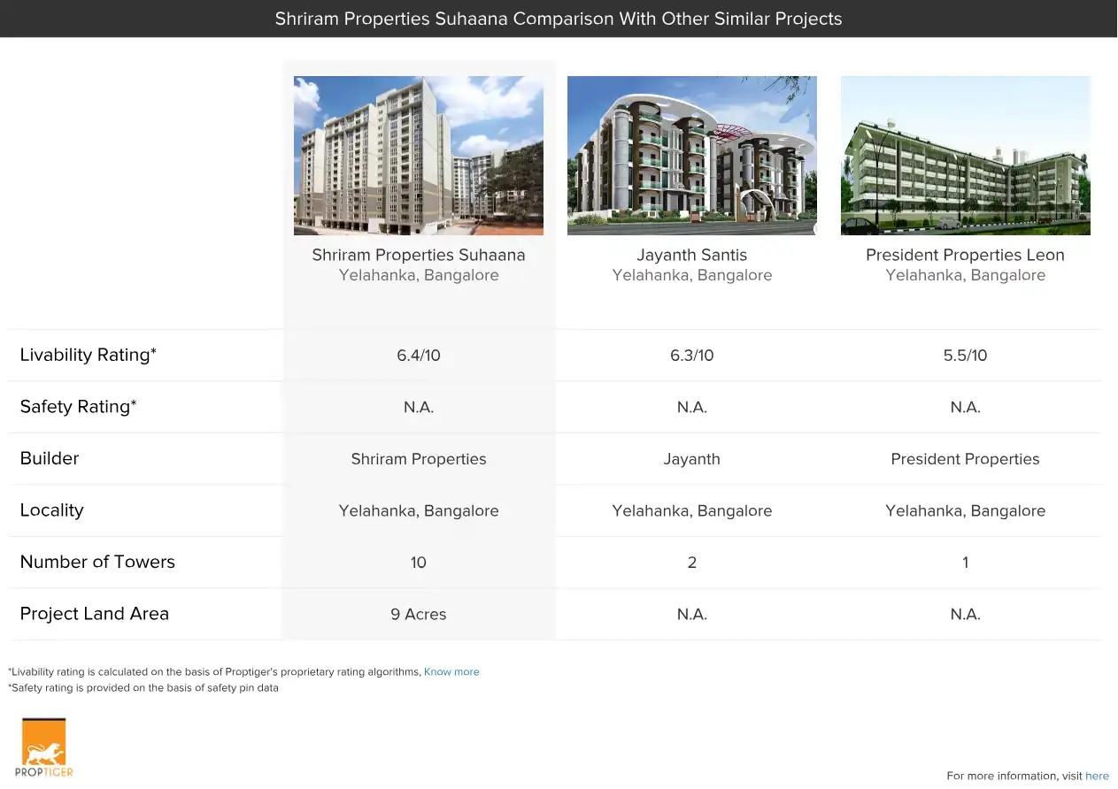Click the 5.5/10 rating for President Leon

[965, 356]
